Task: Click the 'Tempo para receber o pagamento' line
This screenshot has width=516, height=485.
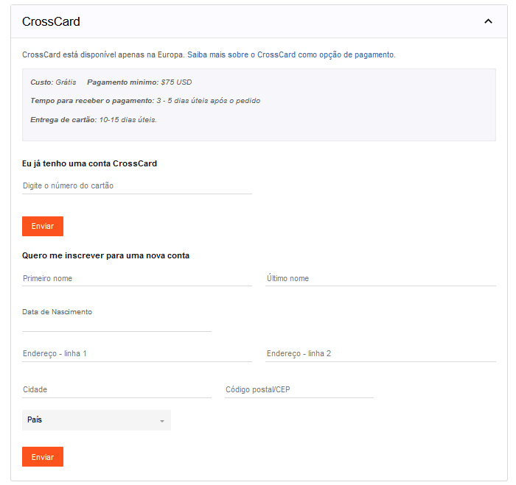Action: click(x=145, y=100)
